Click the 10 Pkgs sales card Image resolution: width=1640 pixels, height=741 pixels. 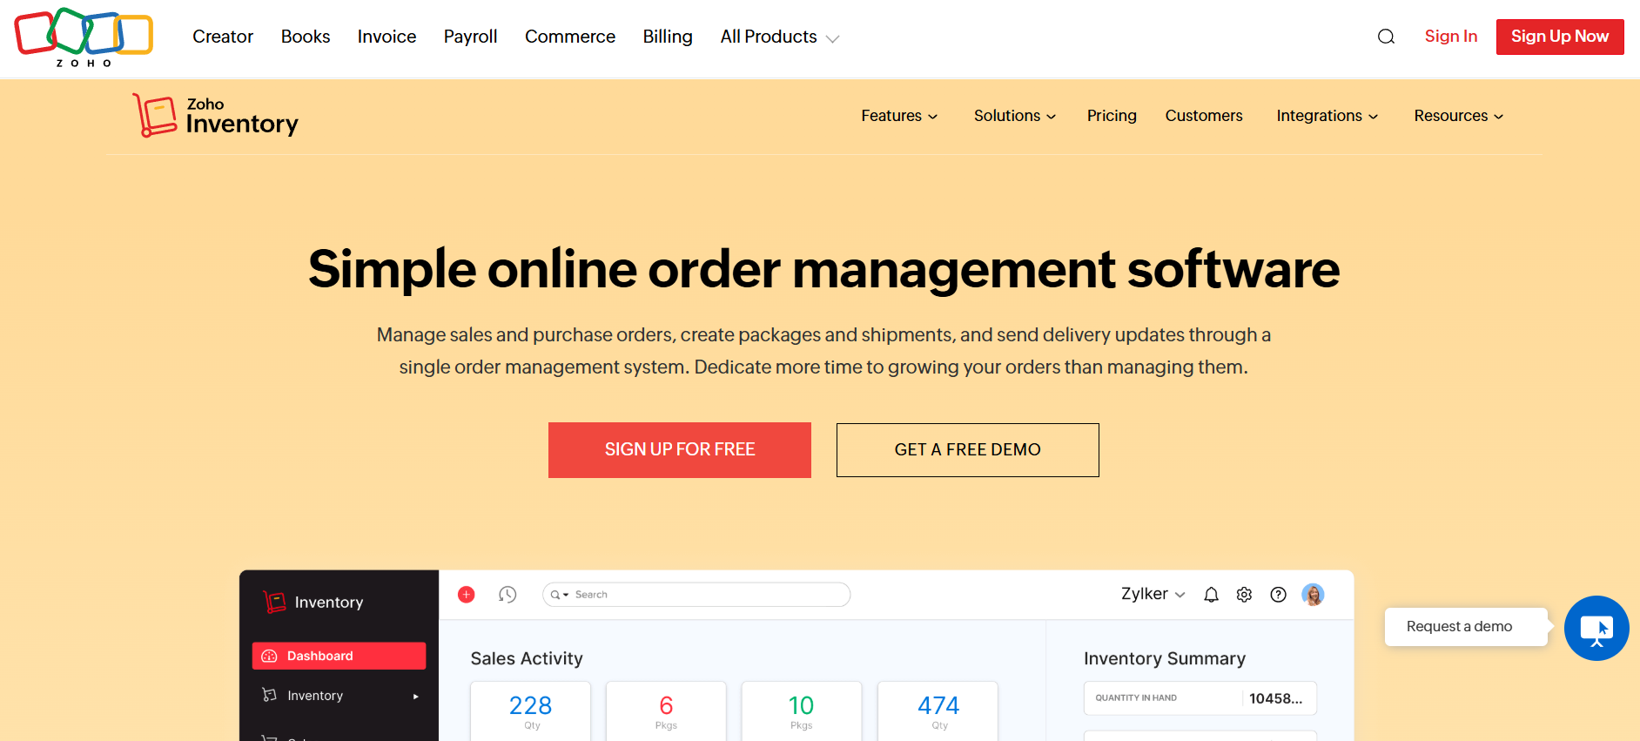click(x=802, y=711)
